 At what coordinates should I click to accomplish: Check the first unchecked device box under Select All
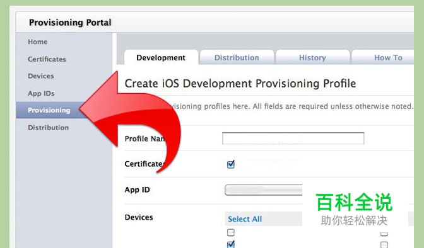(231, 232)
